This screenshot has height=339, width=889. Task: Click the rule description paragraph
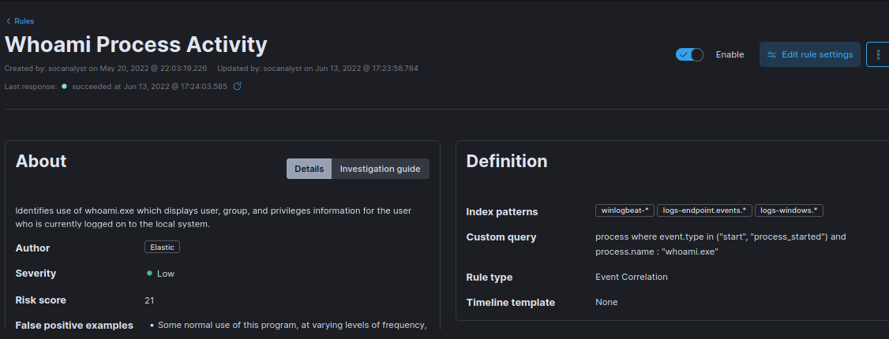coord(213,218)
